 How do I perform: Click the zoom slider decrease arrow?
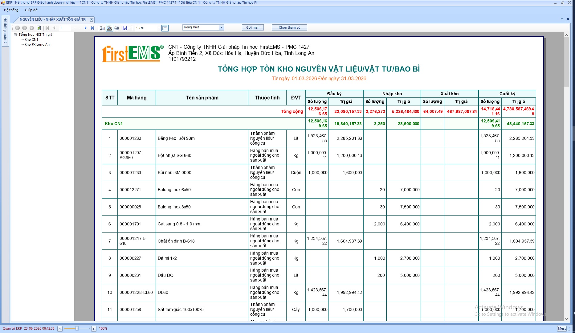pos(60,329)
